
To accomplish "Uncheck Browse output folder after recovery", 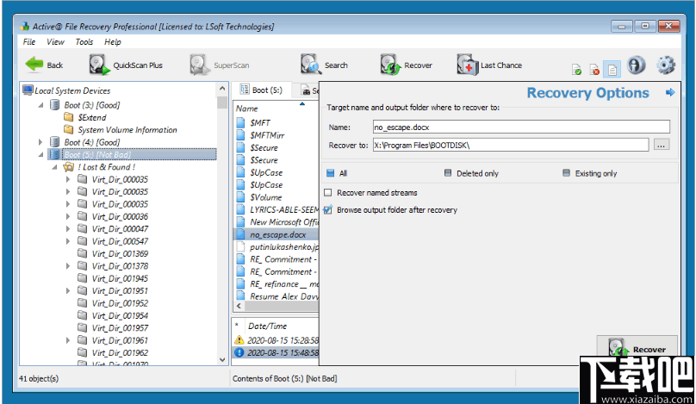I will tap(327, 209).
